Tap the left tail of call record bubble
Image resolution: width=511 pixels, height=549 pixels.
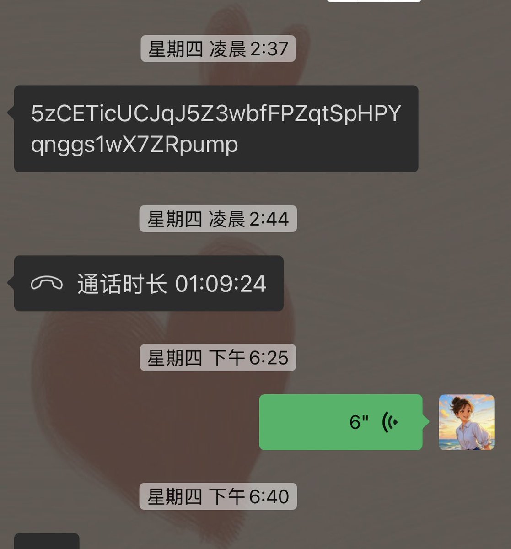[11, 283]
